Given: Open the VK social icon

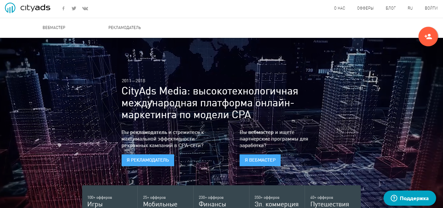Looking at the screenshot, I should [x=85, y=8].
